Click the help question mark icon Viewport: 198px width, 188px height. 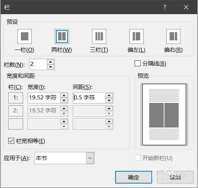[165, 7]
